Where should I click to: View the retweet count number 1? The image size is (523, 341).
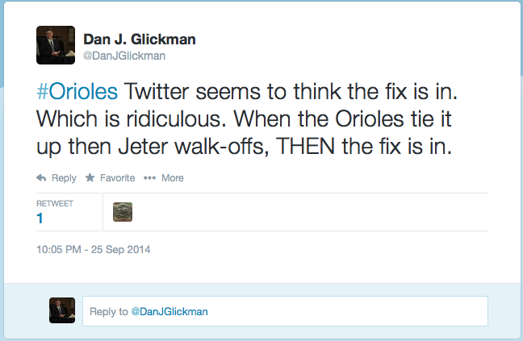pyautogui.click(x=40, y=218)
